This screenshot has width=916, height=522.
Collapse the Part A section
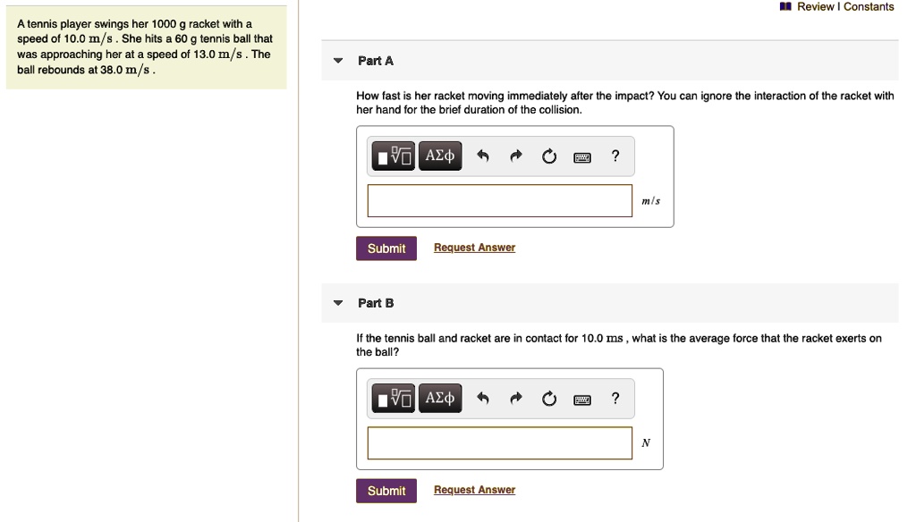pyautogui.click(x=338, y=61)
